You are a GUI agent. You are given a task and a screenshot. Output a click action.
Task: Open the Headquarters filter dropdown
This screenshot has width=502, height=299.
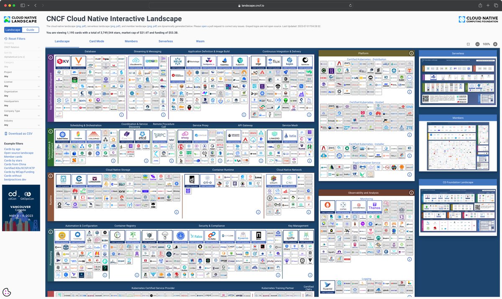(22, 106)
